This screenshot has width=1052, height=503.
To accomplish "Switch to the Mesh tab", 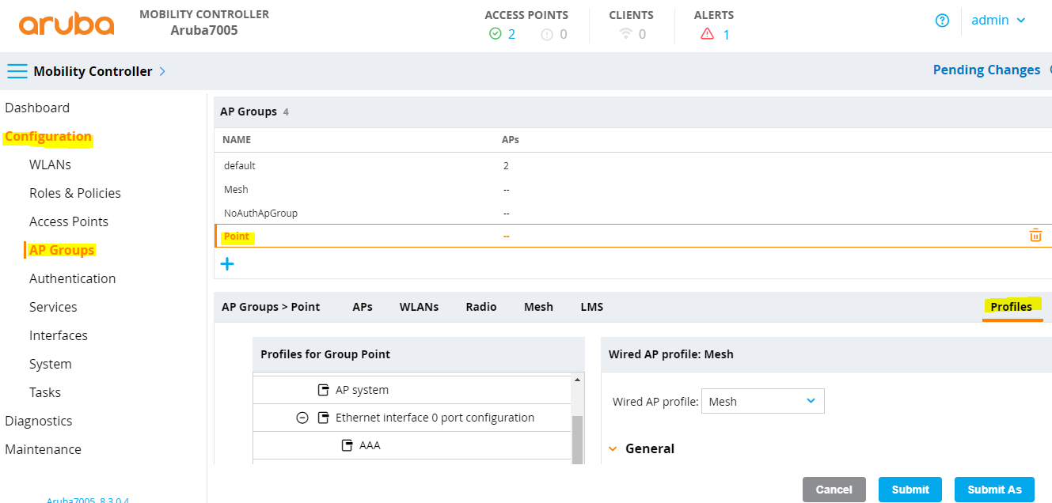I will (x=538, y=307).
